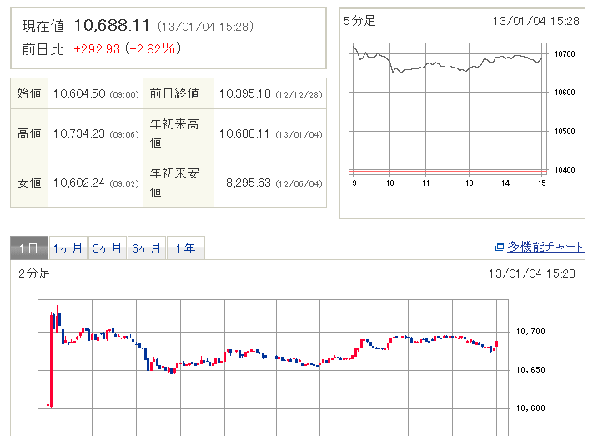Click the last red candle in the 2分足 chart
The height and width of the screenshot is (436, 593).
pos(496,343)
